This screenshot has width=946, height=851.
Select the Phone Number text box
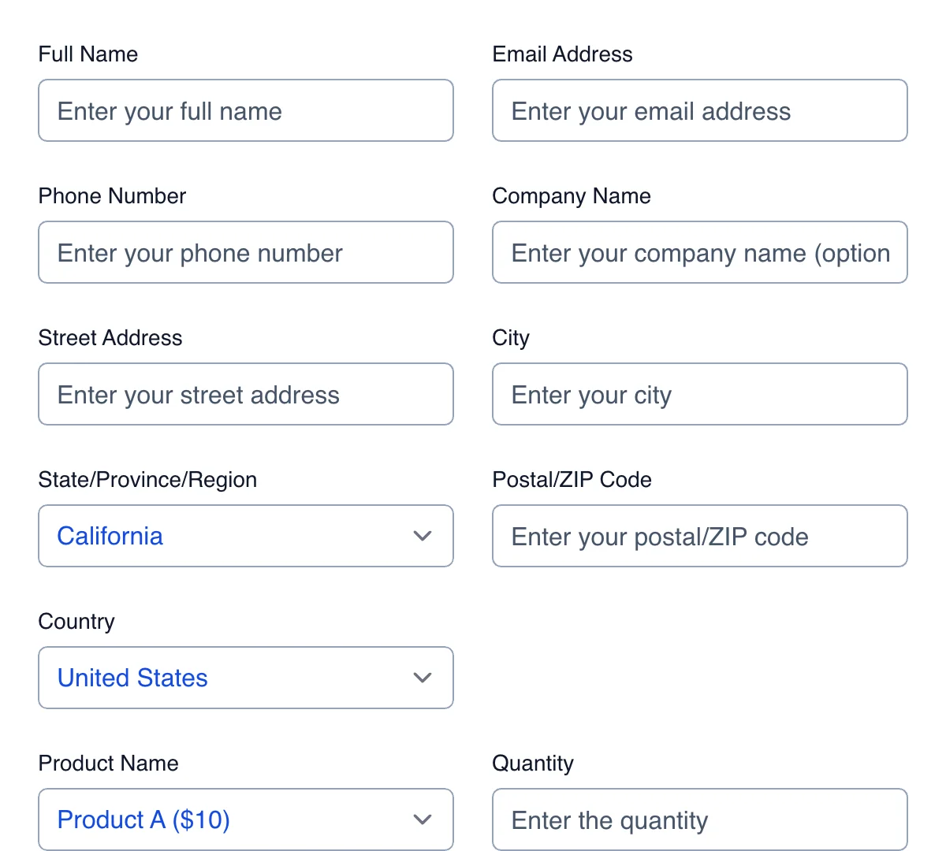click(x=246, y=252)
